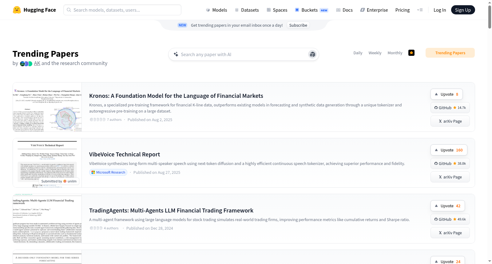Open the Buckets section
This screenshot has height=264, width=492.
(311, 10)
